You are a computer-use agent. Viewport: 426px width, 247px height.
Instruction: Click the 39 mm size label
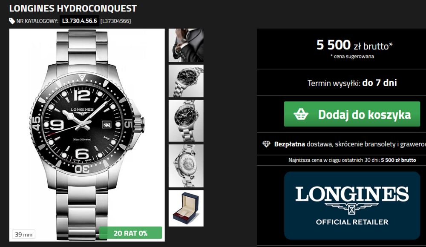23,234
